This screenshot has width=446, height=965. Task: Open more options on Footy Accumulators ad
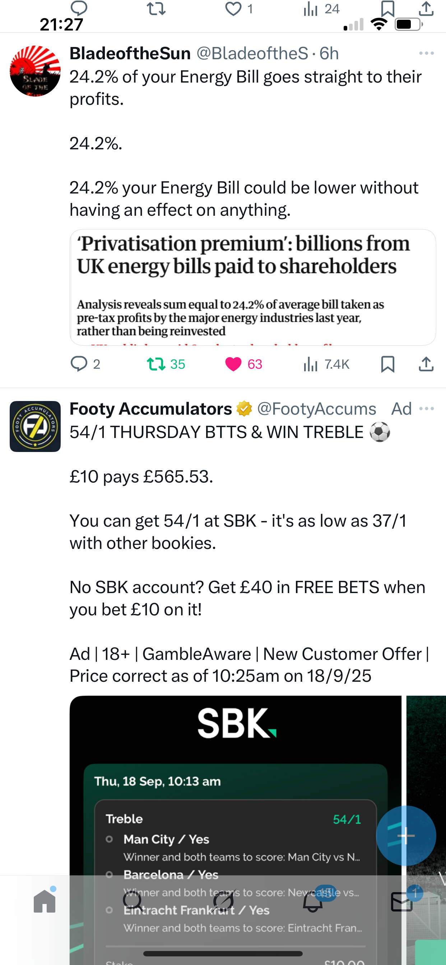426,408
